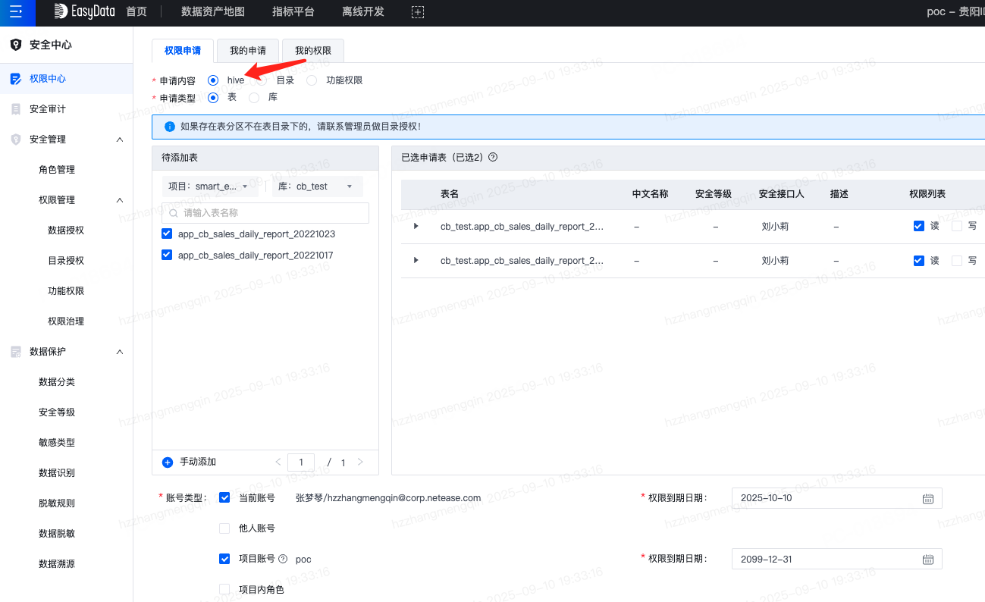Image resolution: width=985 pixels, height=602 pixels.
Task: Open calendar icon for 2099-12-31 expiry date
Action: (927, 559)
